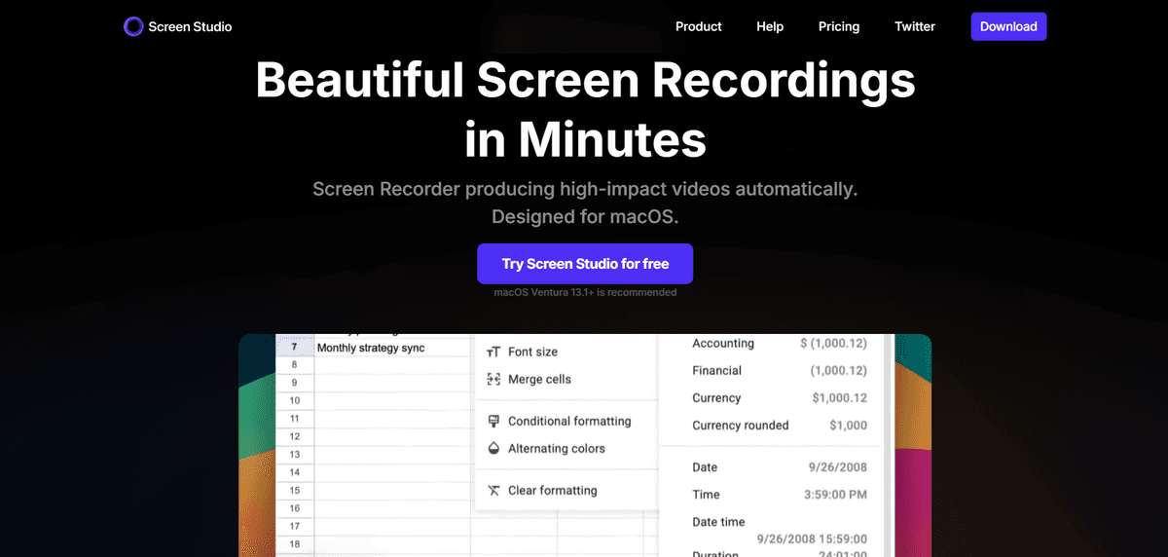Click spreadsheet row header 15
Screen dimensions: 1168x557
pyautogui.click(x=295, y=490)
